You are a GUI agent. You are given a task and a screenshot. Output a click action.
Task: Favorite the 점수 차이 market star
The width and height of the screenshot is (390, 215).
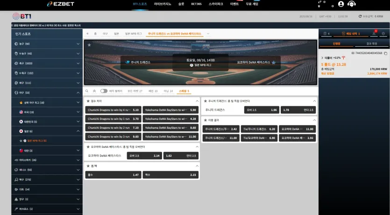pos(88,101)
